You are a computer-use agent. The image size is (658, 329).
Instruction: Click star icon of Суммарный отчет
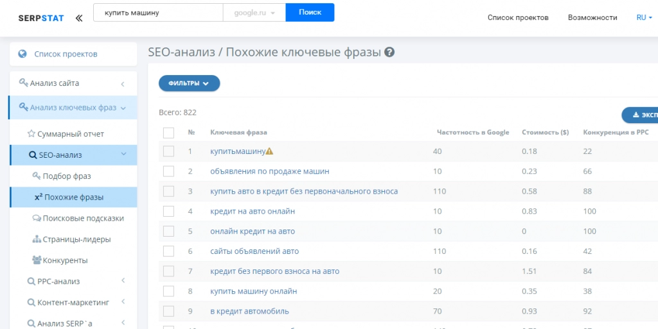pos(31,134)
